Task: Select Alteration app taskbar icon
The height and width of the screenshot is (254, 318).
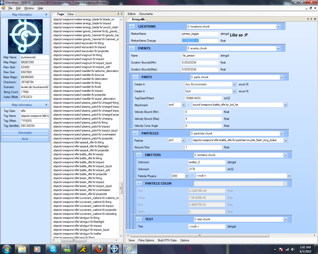Action: tap(114, 249)
